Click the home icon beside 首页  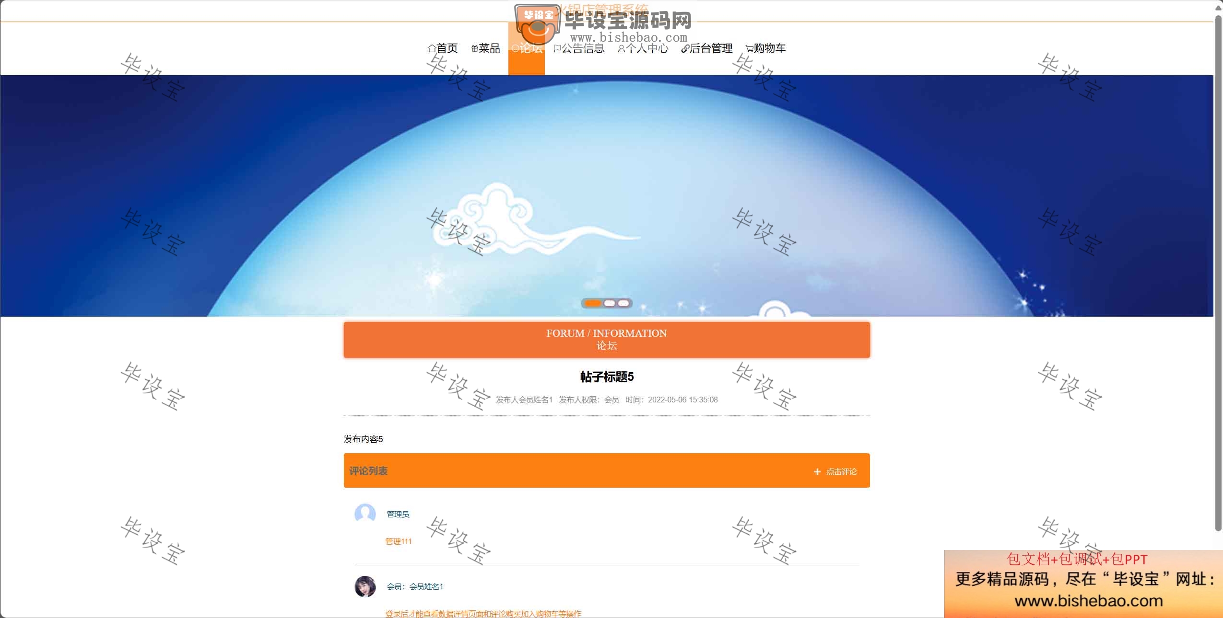pos(432,48)
